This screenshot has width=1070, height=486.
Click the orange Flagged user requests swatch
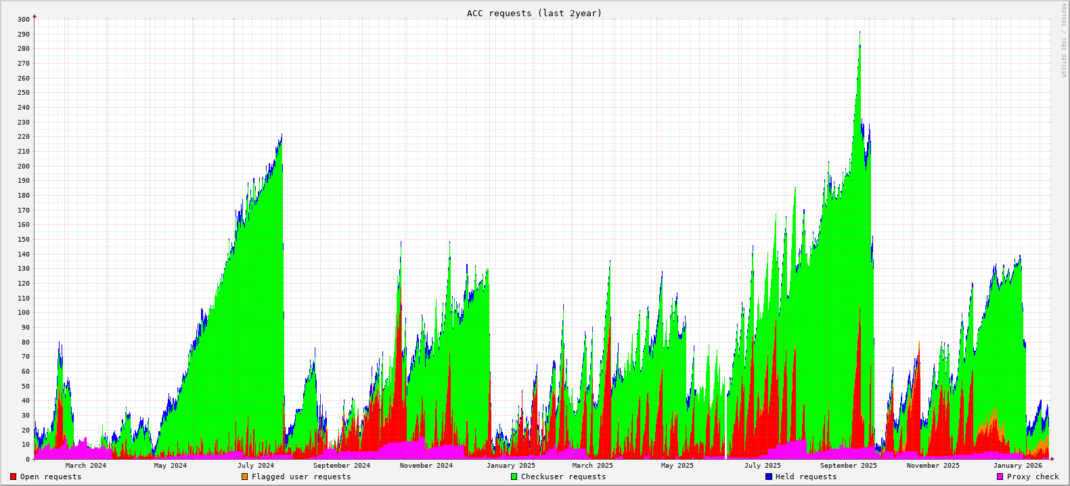244,477
